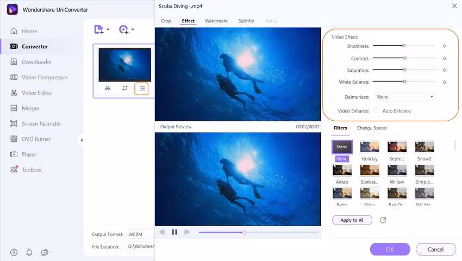Select the None filter thumbnail
This screenshot has width=462, height=261.
tap(342, 147)
